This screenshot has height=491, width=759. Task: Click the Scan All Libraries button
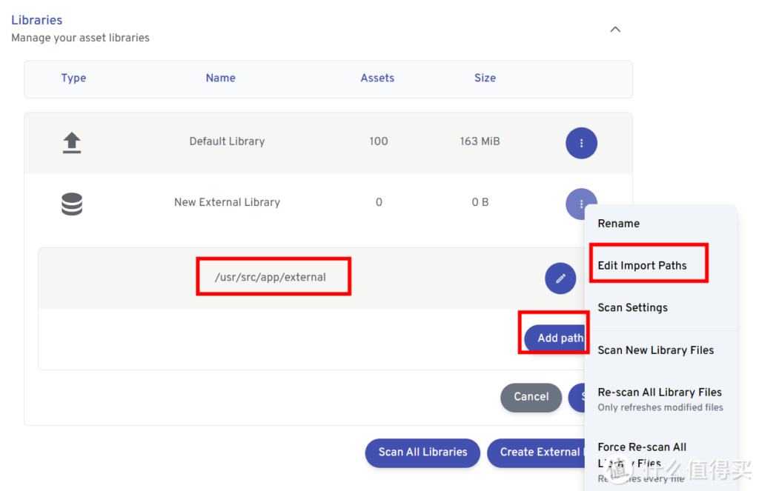422,452
